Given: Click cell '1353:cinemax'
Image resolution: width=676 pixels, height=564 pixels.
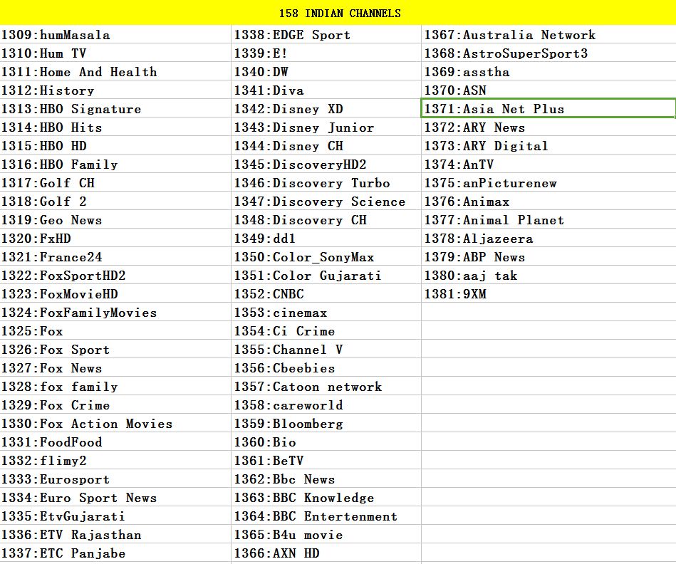Looking at the screenshot, I should click(326, 313).
